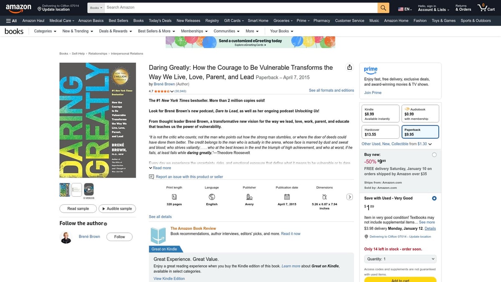Click the orange search magnifier button
The height and width of the screenshot is (282, 501).
pyautogui.click(x=383, y=8)
